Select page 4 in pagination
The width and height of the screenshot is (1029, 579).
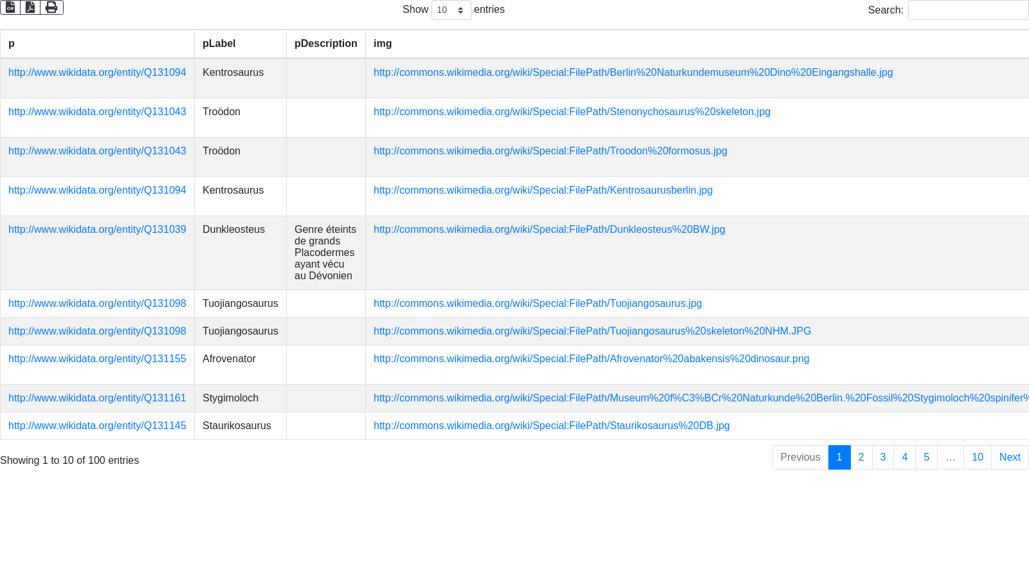tap(905, 457)
